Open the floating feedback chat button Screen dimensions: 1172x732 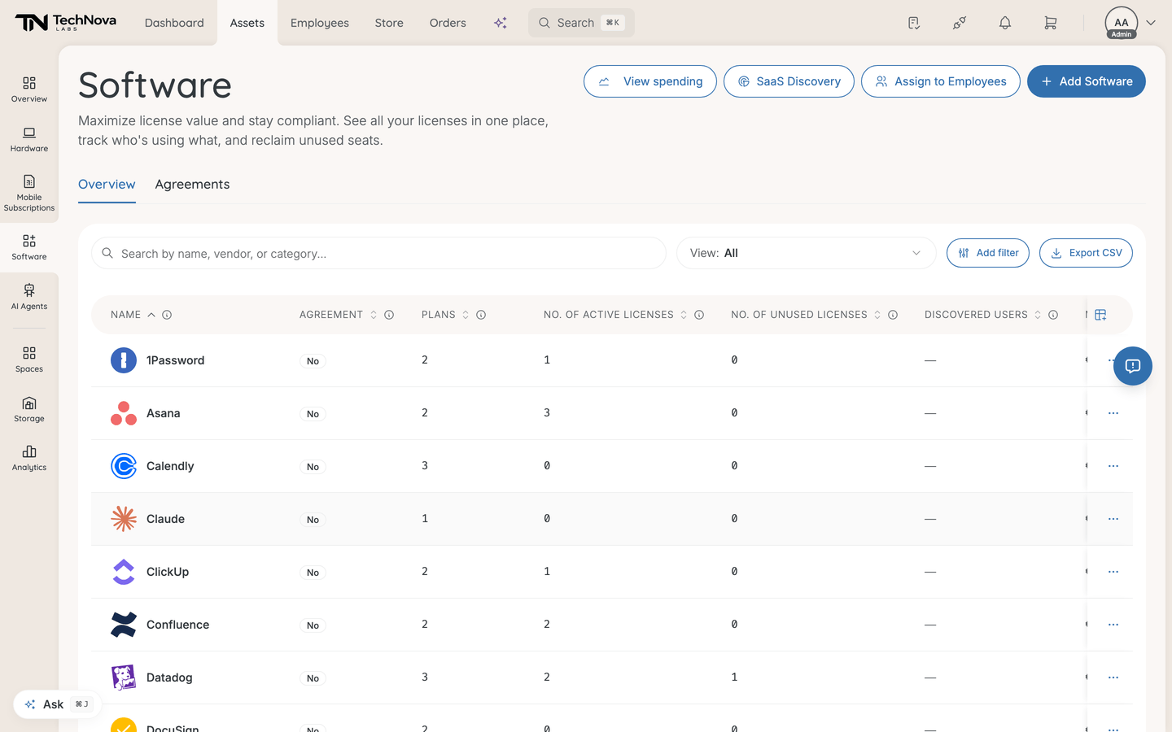1133,366
